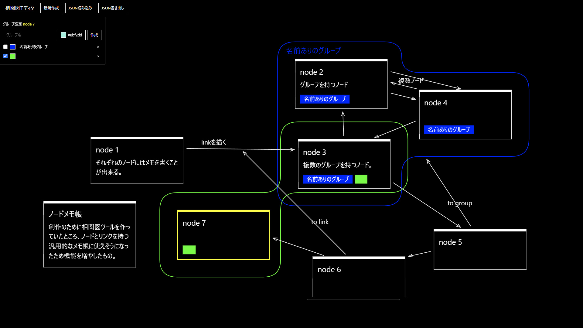Select the highlighted node 7 box
Screen dimensions: 583x328
[x=223, y=235]
